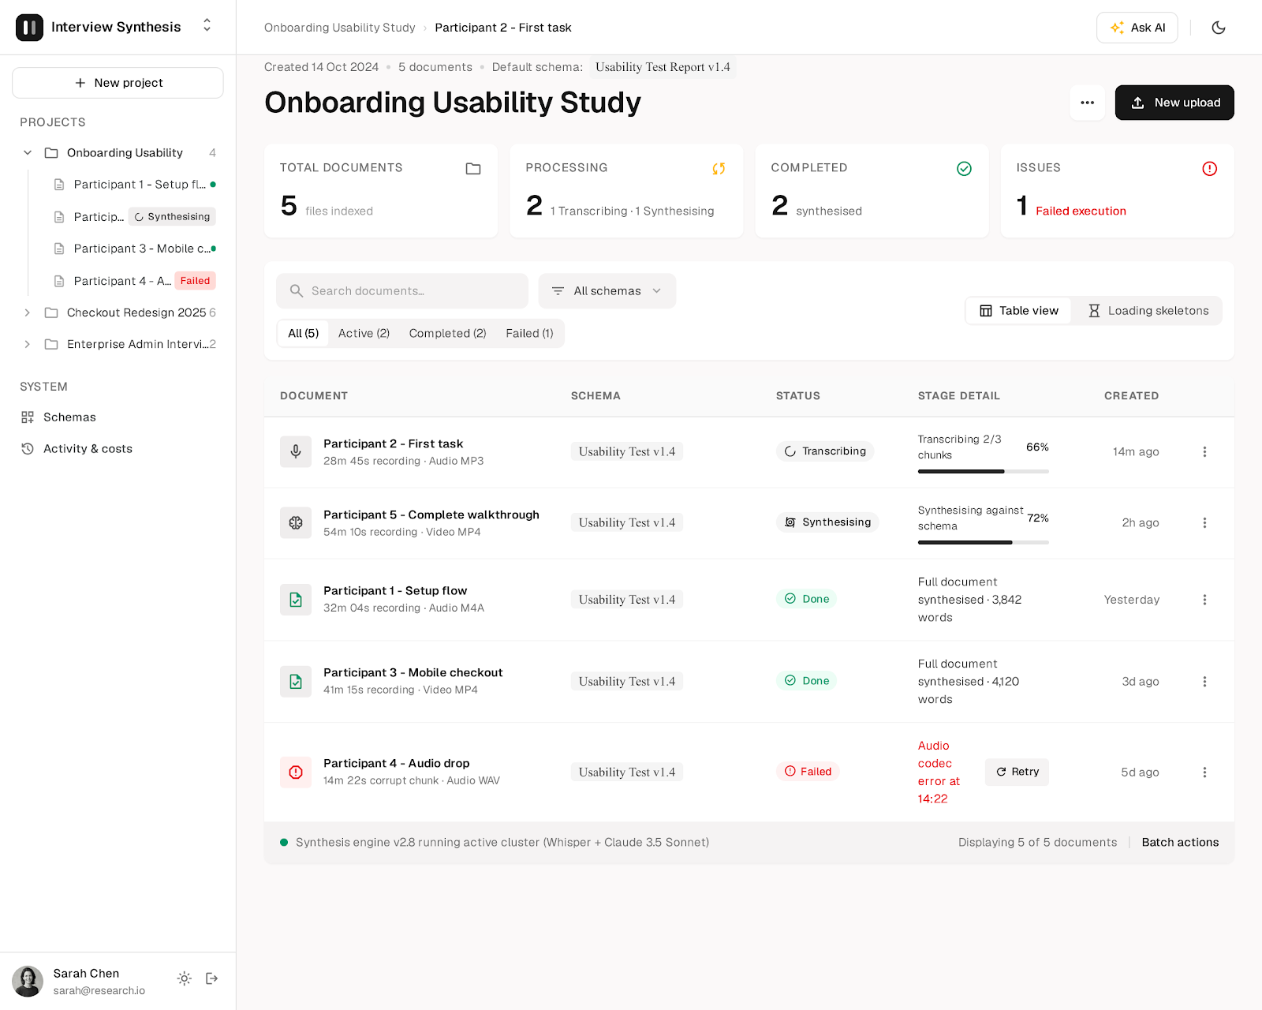
Task: Expand the Checkout Redesign 2025 folder
Action: 28,312
